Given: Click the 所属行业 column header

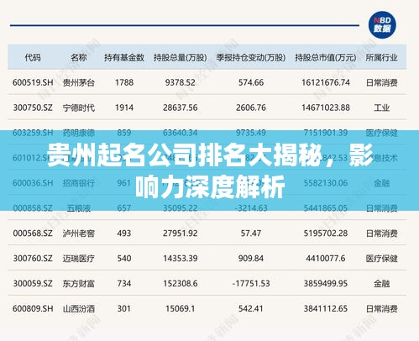Looking at the screenshot, I should tap(381, 57).
